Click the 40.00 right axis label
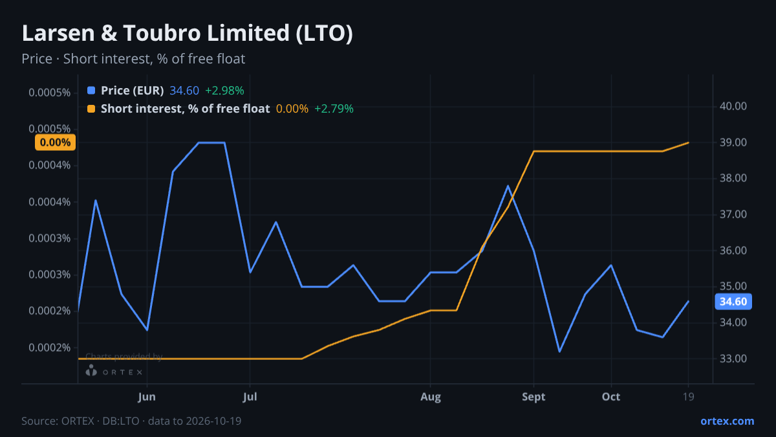 pos(733,106)
